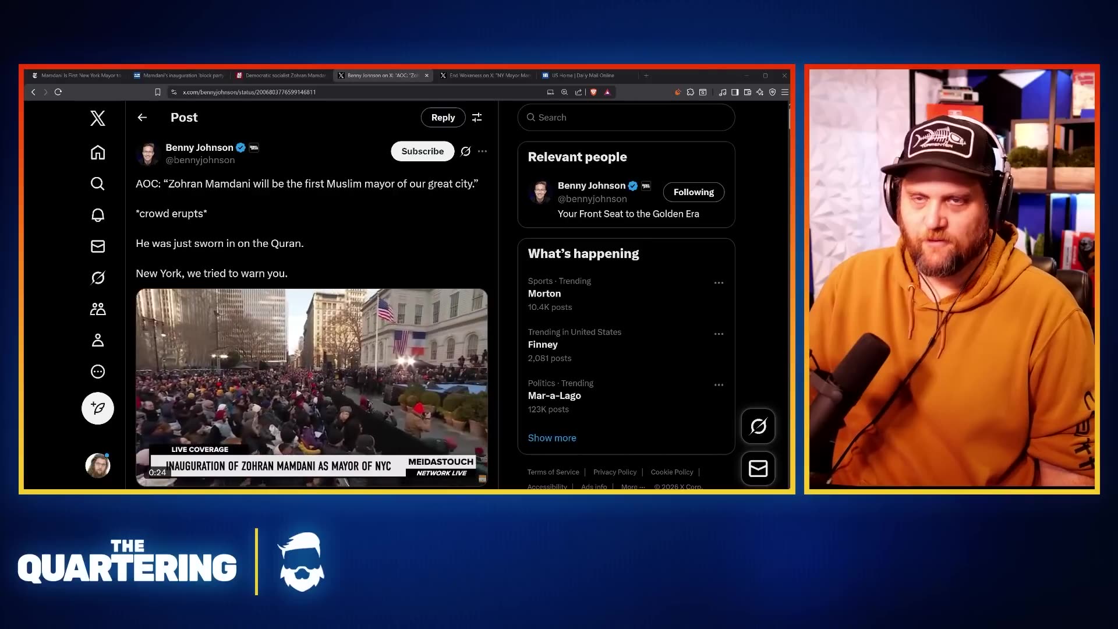This screenshot has height=629, width=1118.
Task: Click Show more under What's happening
Action: [x=551, y=438]
